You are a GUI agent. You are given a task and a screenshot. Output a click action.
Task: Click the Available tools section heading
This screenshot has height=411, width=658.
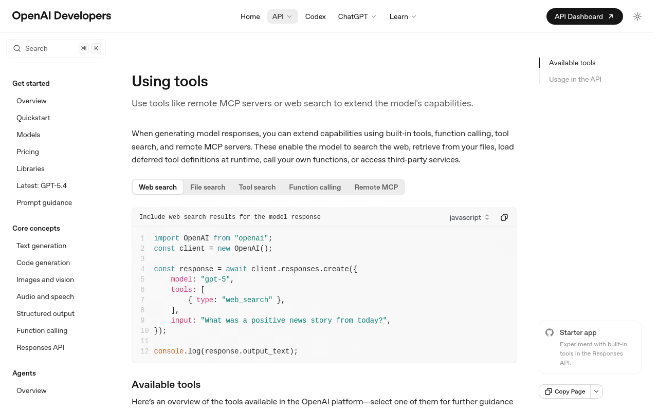[166, 384]
